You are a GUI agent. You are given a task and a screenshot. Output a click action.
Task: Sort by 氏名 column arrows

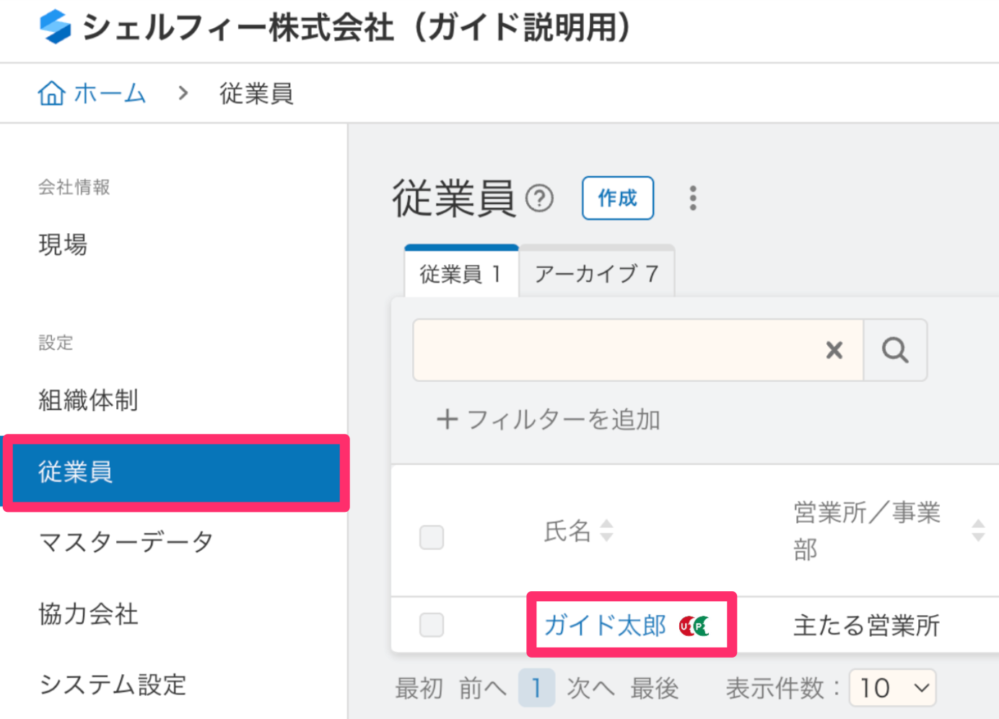pyautogui.click(x=607, y=531)
